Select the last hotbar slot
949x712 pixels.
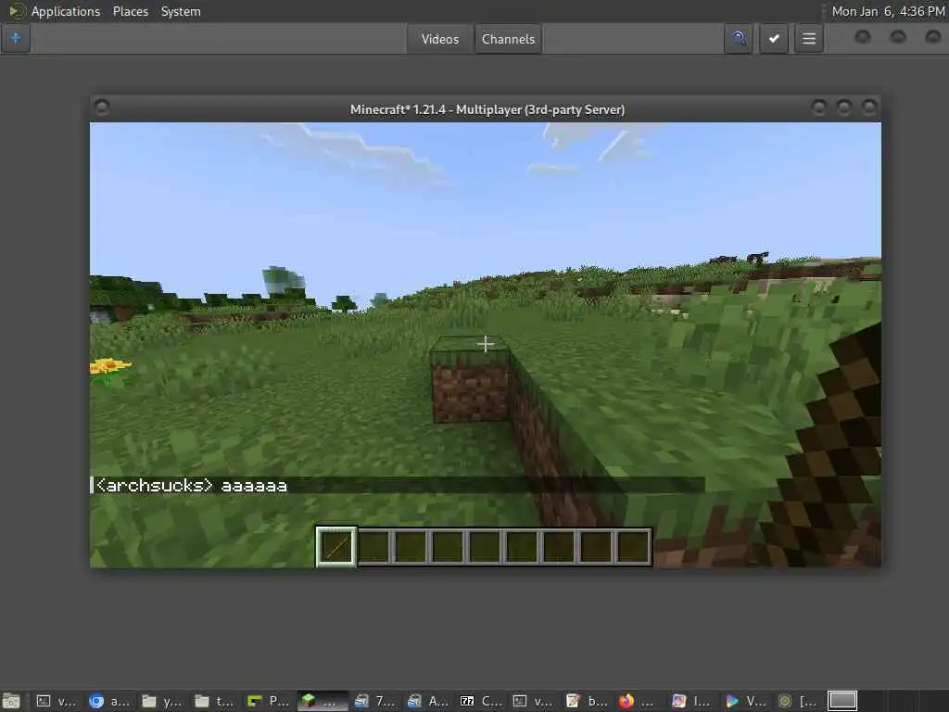(633, 547)
